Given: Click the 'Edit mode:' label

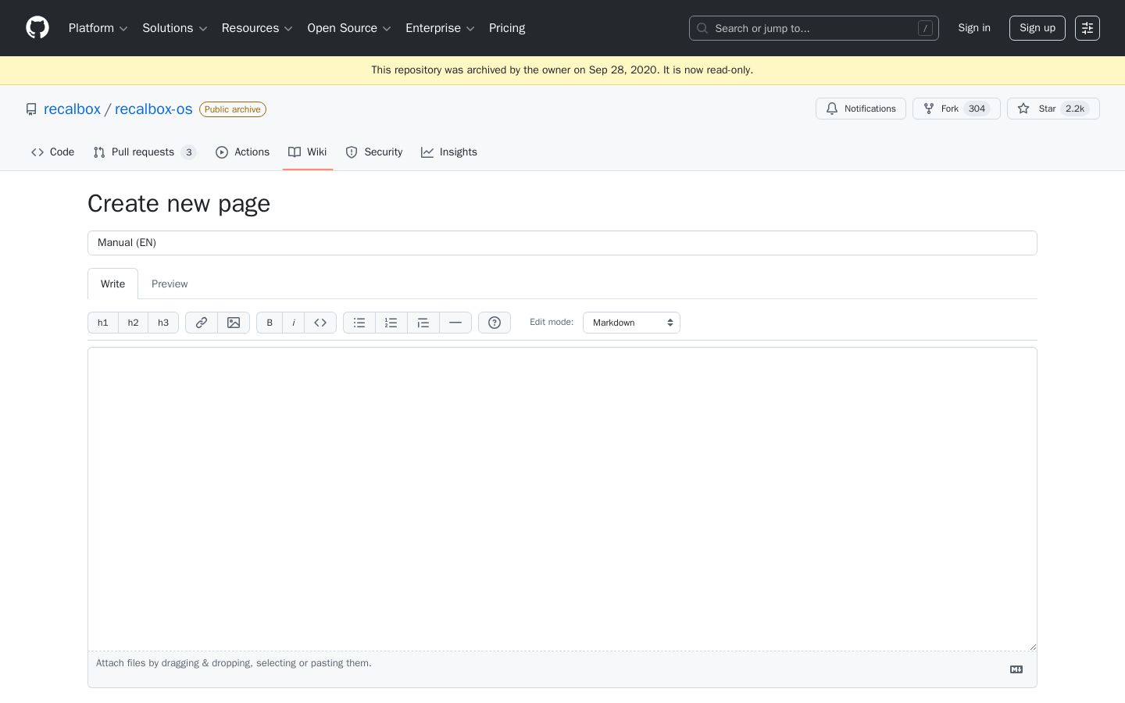Looking at the screenshot, I should [552, 322].
